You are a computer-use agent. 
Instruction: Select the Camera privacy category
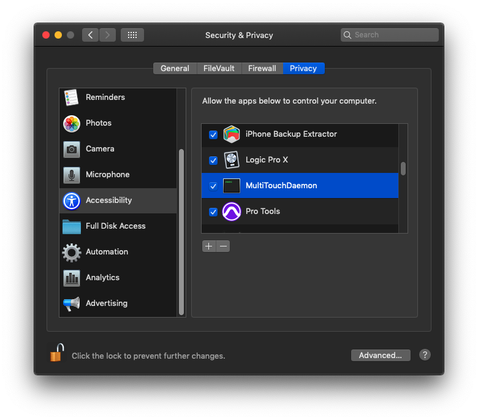point(100,149)
